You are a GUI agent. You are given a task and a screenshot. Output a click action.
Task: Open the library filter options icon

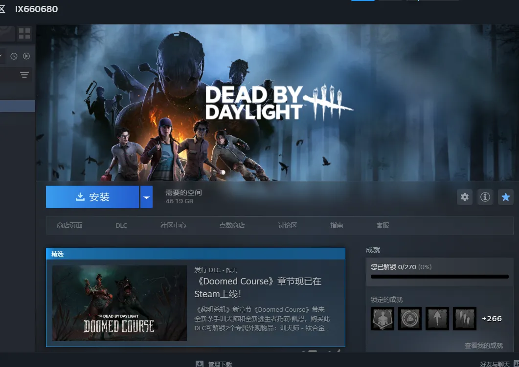tap(24, 75)
